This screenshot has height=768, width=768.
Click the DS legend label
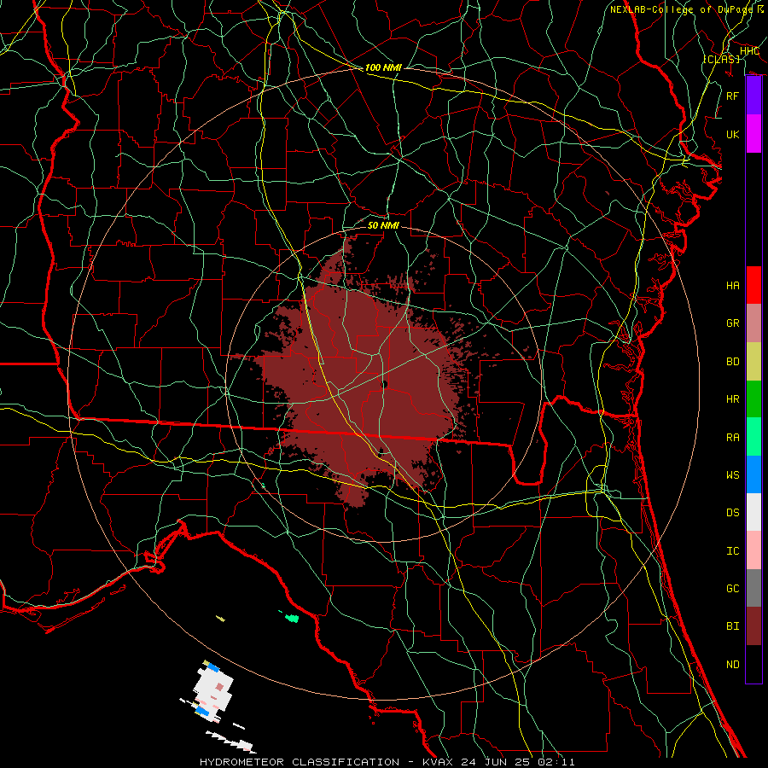click(733, 513)
